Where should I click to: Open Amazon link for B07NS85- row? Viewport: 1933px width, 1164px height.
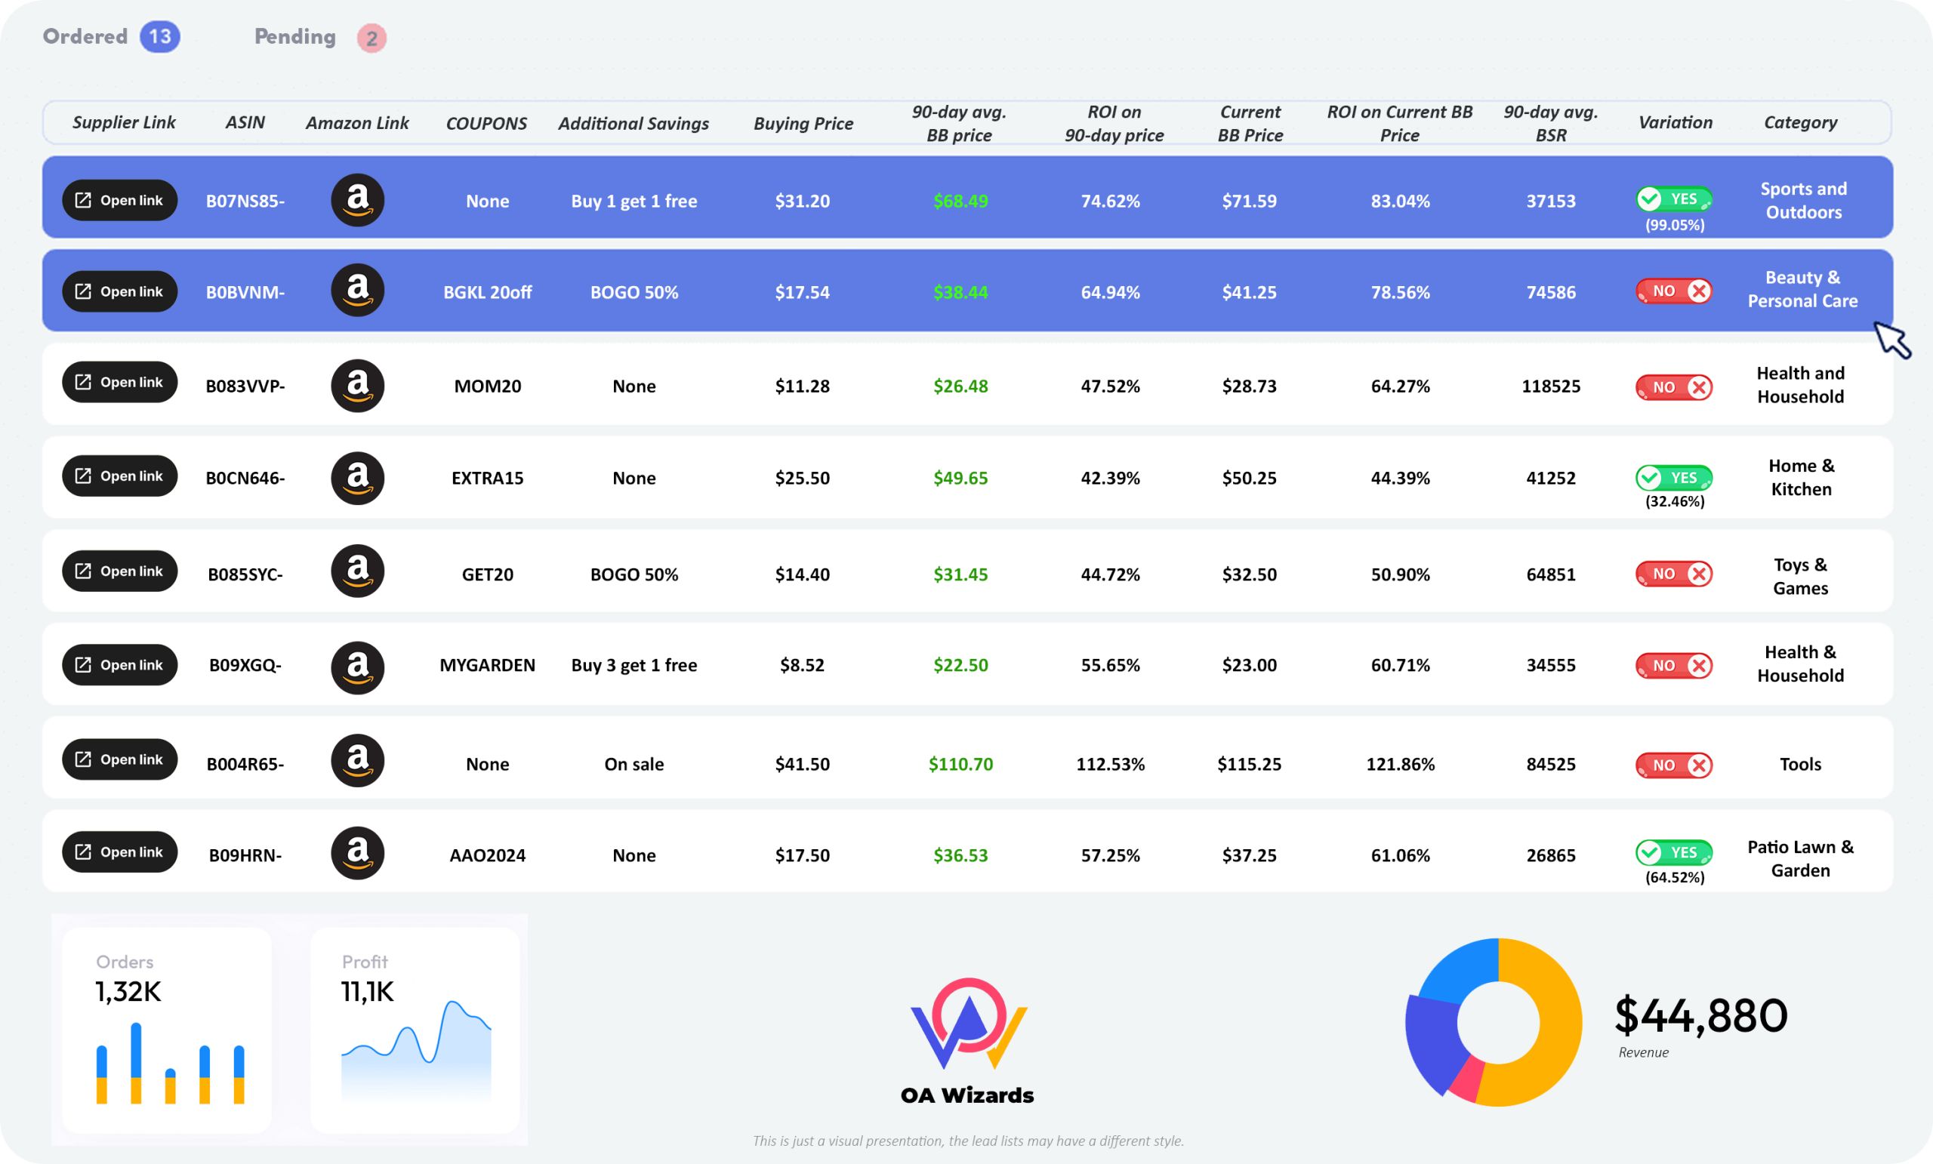[x=357, y=200]
